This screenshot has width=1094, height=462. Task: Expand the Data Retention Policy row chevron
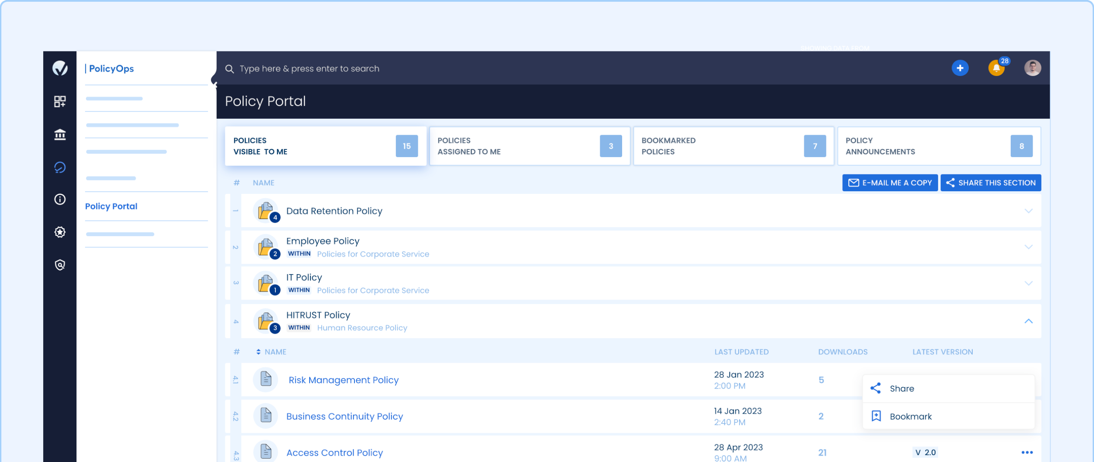tap(1028, 211)
